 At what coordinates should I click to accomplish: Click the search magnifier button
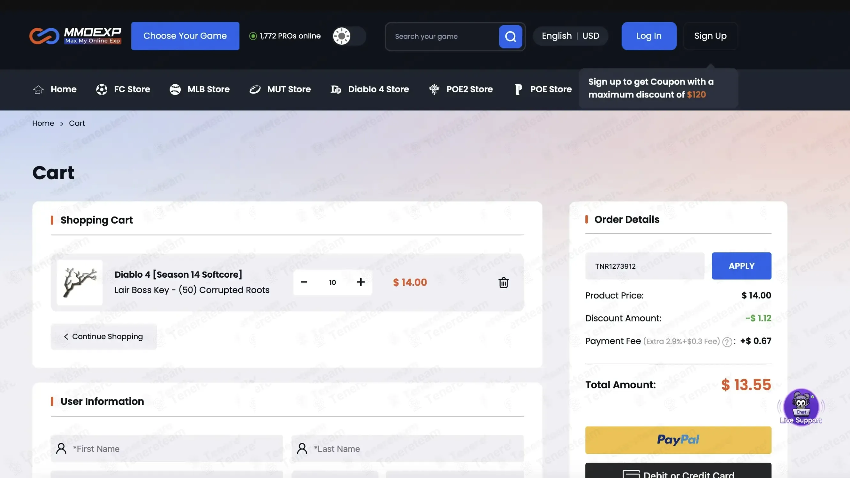(x=510, y=36)
